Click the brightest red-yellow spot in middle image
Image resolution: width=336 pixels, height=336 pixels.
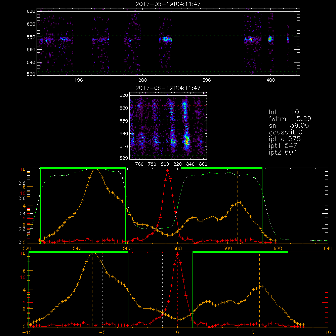click(187, 141)
